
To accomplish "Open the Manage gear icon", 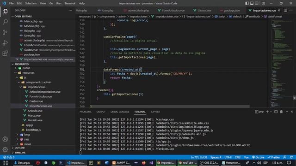I will [5, 149].
